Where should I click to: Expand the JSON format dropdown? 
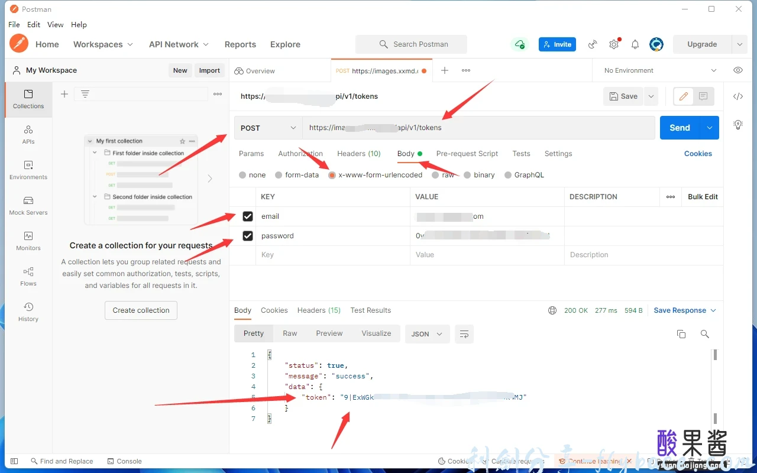click(427, 334)
